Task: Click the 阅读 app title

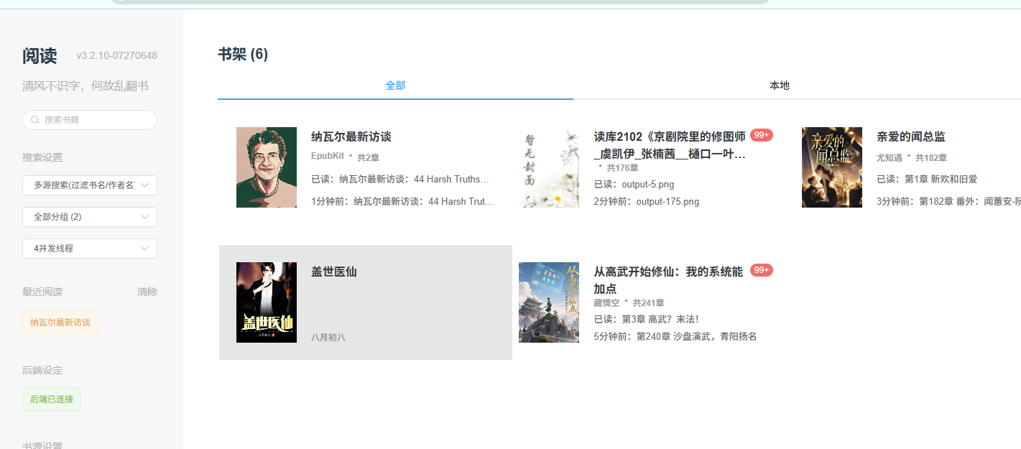Action: (40, 56)
